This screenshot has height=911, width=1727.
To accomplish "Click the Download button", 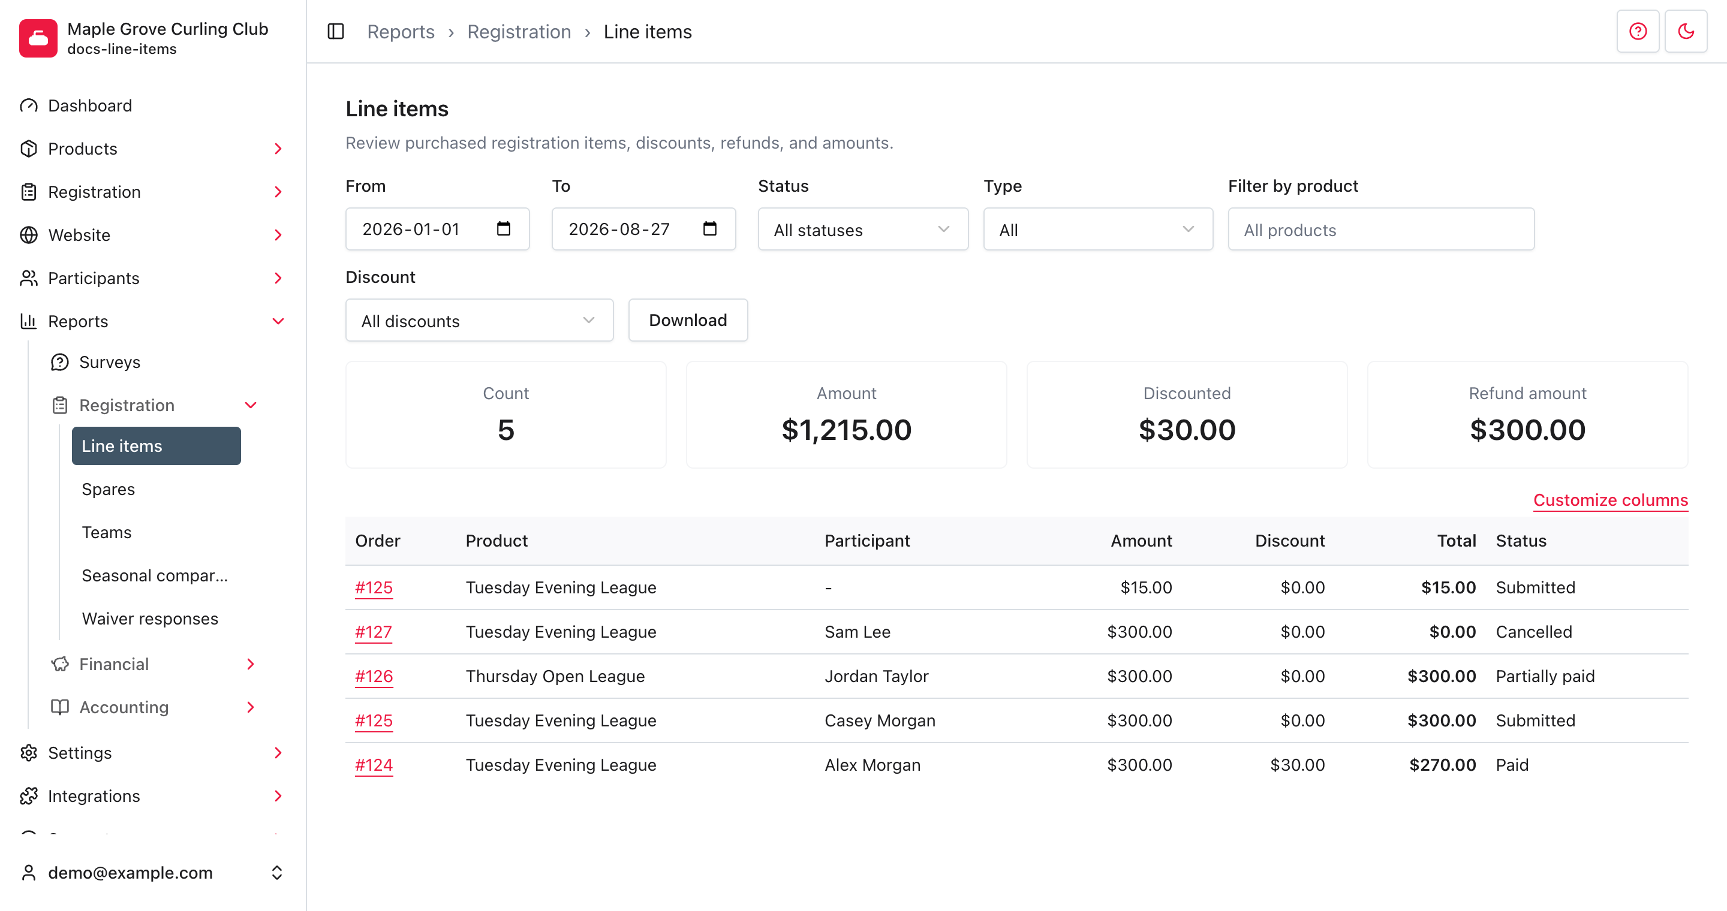I will point(688,321).
